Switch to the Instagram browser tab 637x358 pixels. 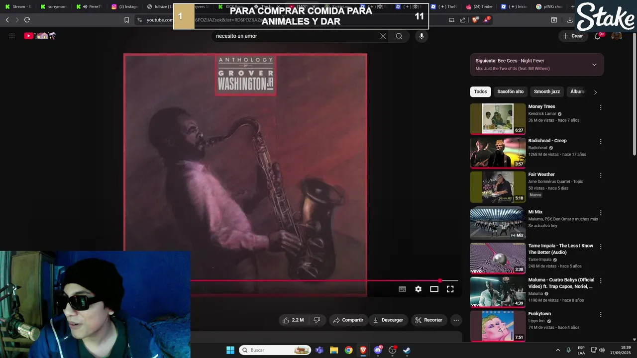124,6
